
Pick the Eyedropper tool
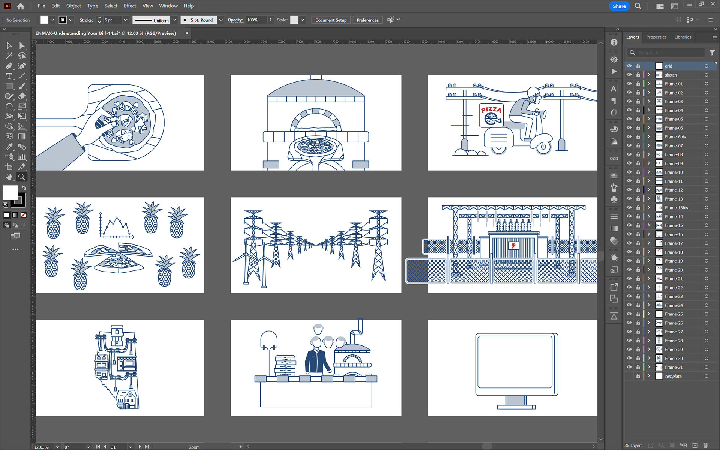pyautogui.click(x=9, y=147)
